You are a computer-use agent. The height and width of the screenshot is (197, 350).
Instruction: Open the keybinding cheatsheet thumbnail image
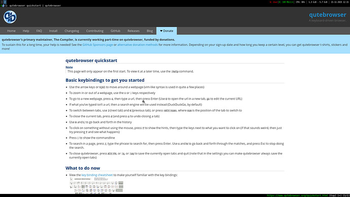click(96, 186)
